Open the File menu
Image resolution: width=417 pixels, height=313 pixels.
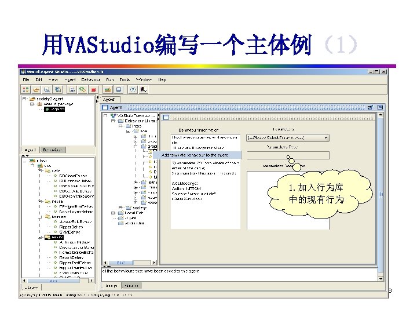pos(26,79)
